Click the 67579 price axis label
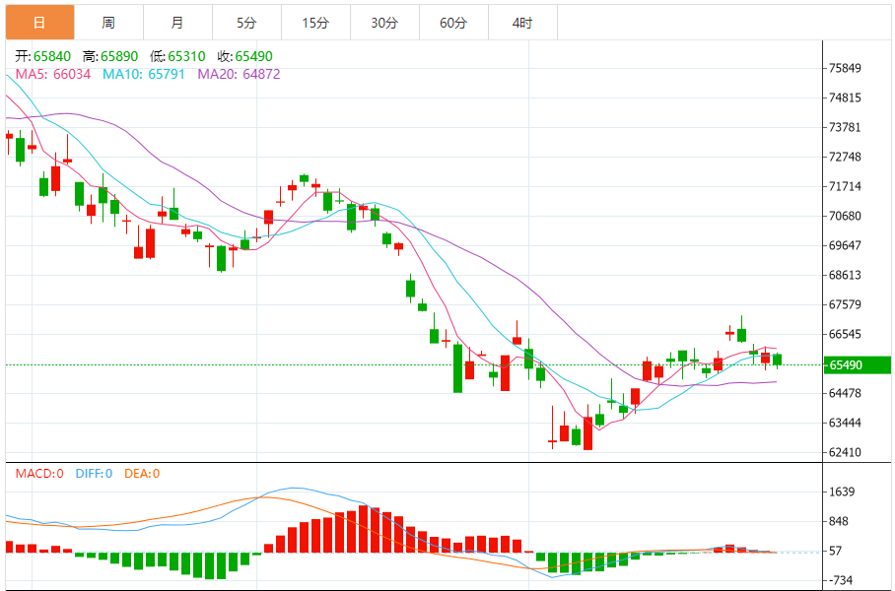The height and width of the screenshot is (591, 895). 844,304
